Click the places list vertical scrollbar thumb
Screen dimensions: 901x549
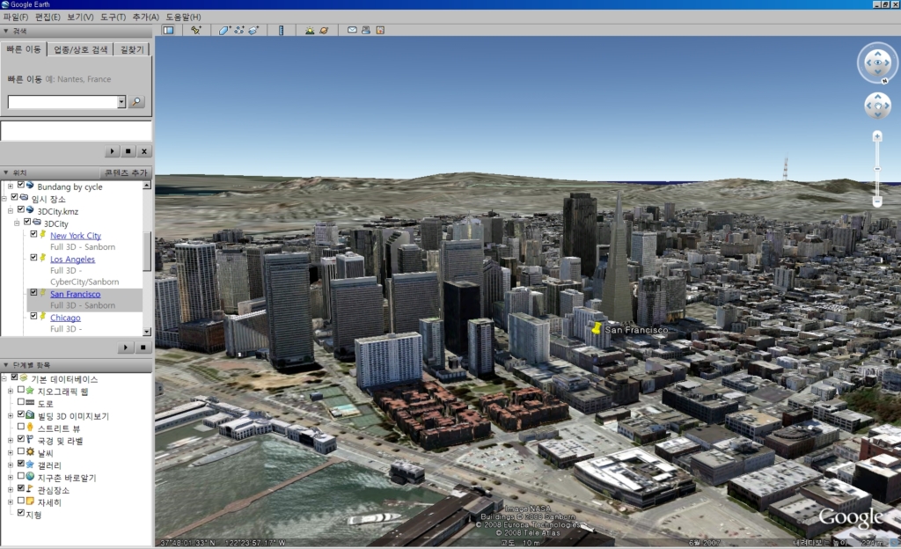pos(147,252)
